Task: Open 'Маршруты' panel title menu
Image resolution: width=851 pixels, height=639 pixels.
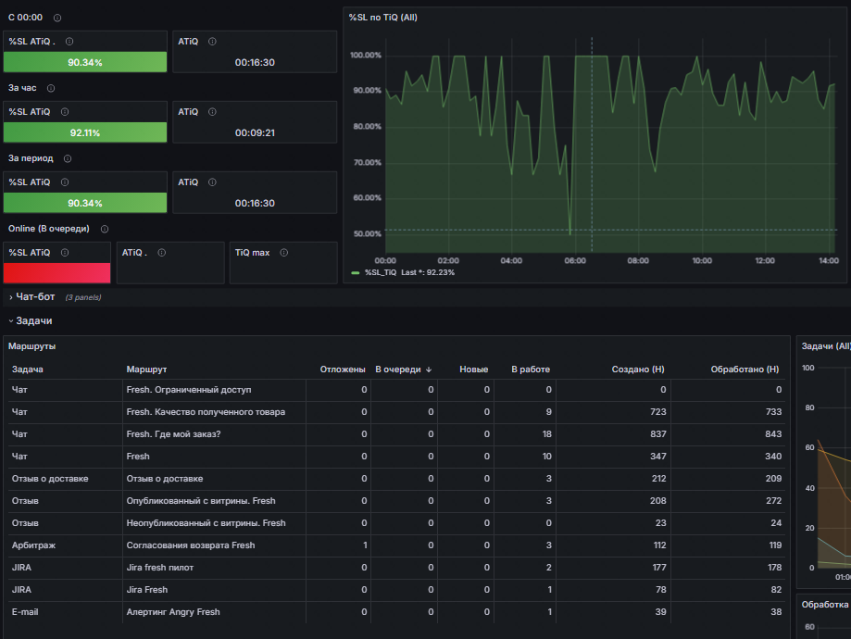Action: pos(32,346)
